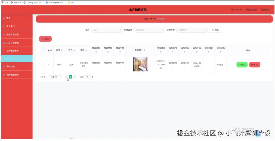Click the 前往 page number input
This screenshot has height=141, width=275.
(88, 77)
